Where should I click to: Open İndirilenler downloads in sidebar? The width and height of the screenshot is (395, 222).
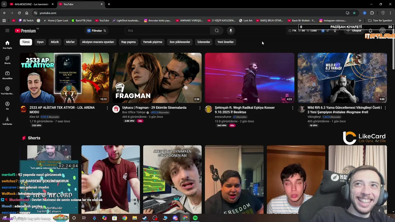pos(7,121)
